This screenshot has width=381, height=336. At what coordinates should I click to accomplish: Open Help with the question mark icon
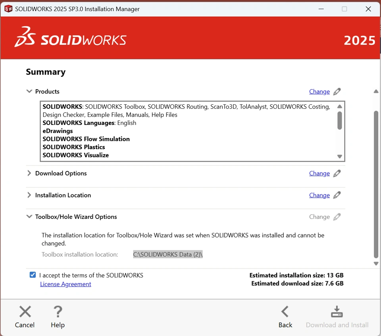pos(58,311)
